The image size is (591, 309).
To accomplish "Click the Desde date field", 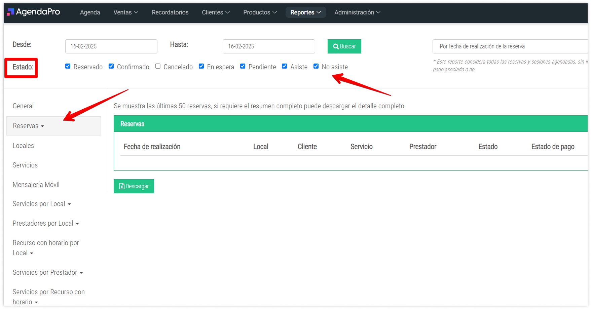I will coord(111,46).
